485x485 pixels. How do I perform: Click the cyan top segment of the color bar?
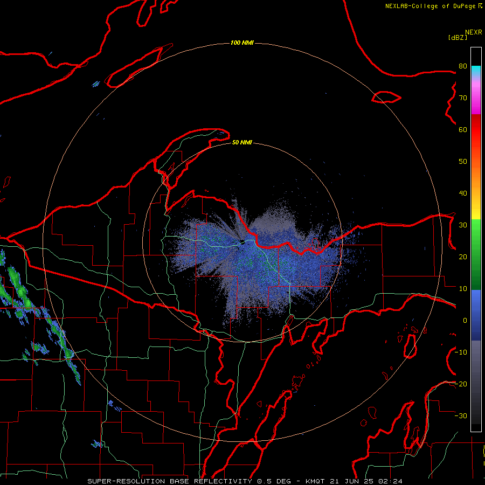(476, 72)
